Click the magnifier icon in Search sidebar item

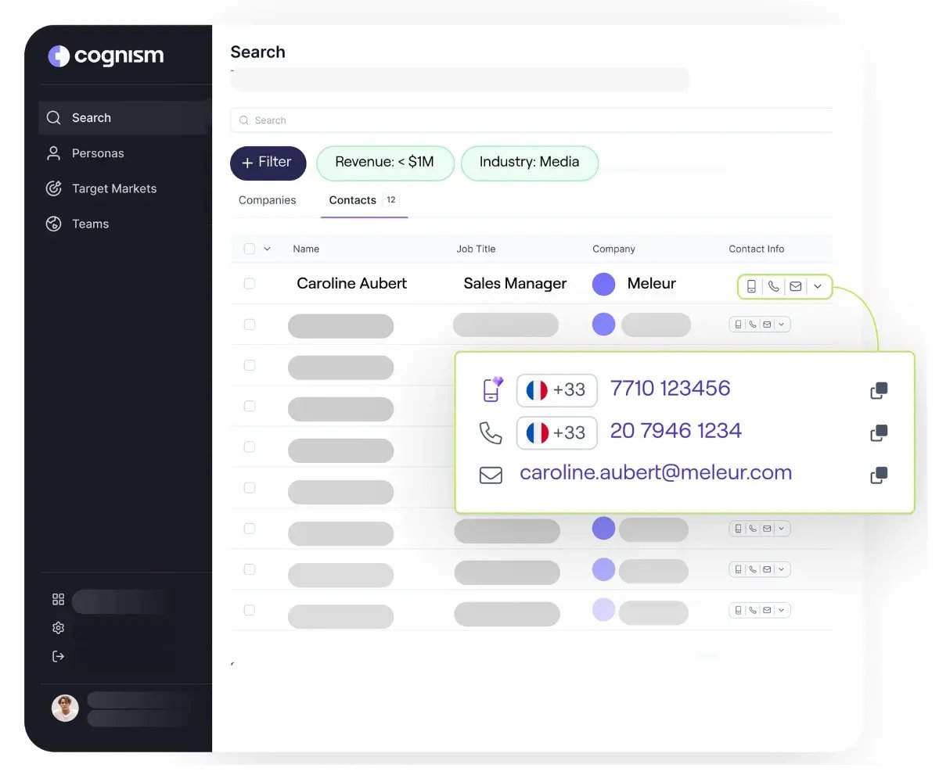pos(53,118)
